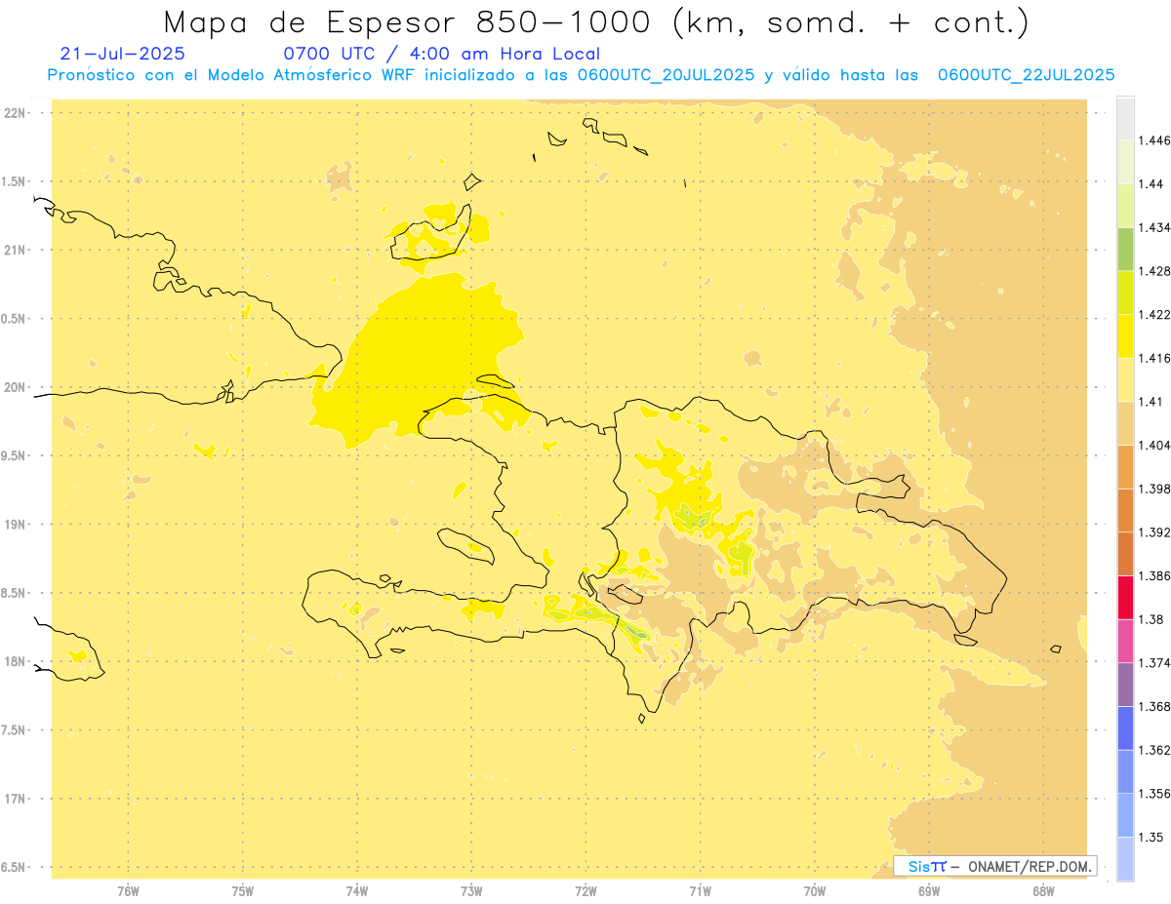Screen dimensions: 1171x904
Task: Click the latitude label '8.5N'
Action: (x=14, y=593)
